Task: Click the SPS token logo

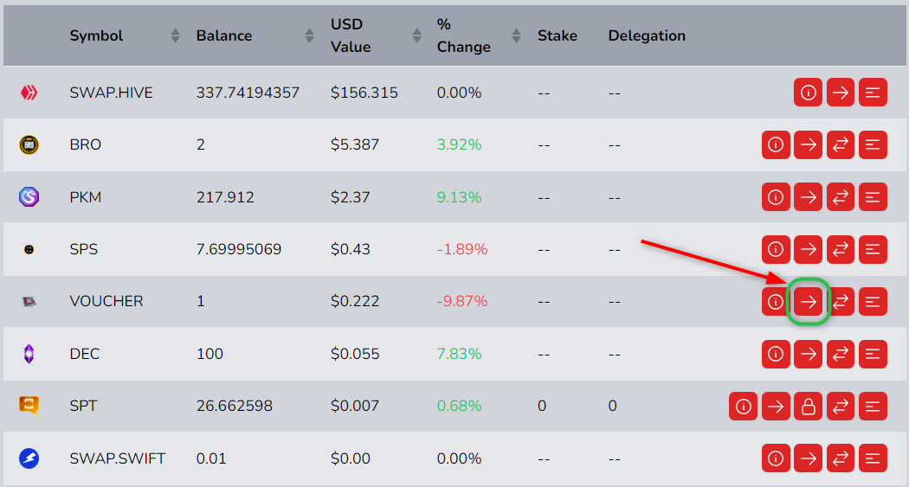Action: pyautogui.click(x=29, y=250)
